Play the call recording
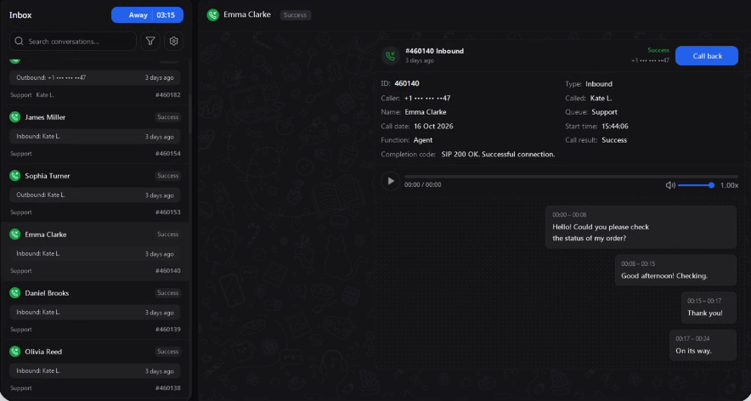This screenshot has width=751, height=401. (x=390, y=181)
